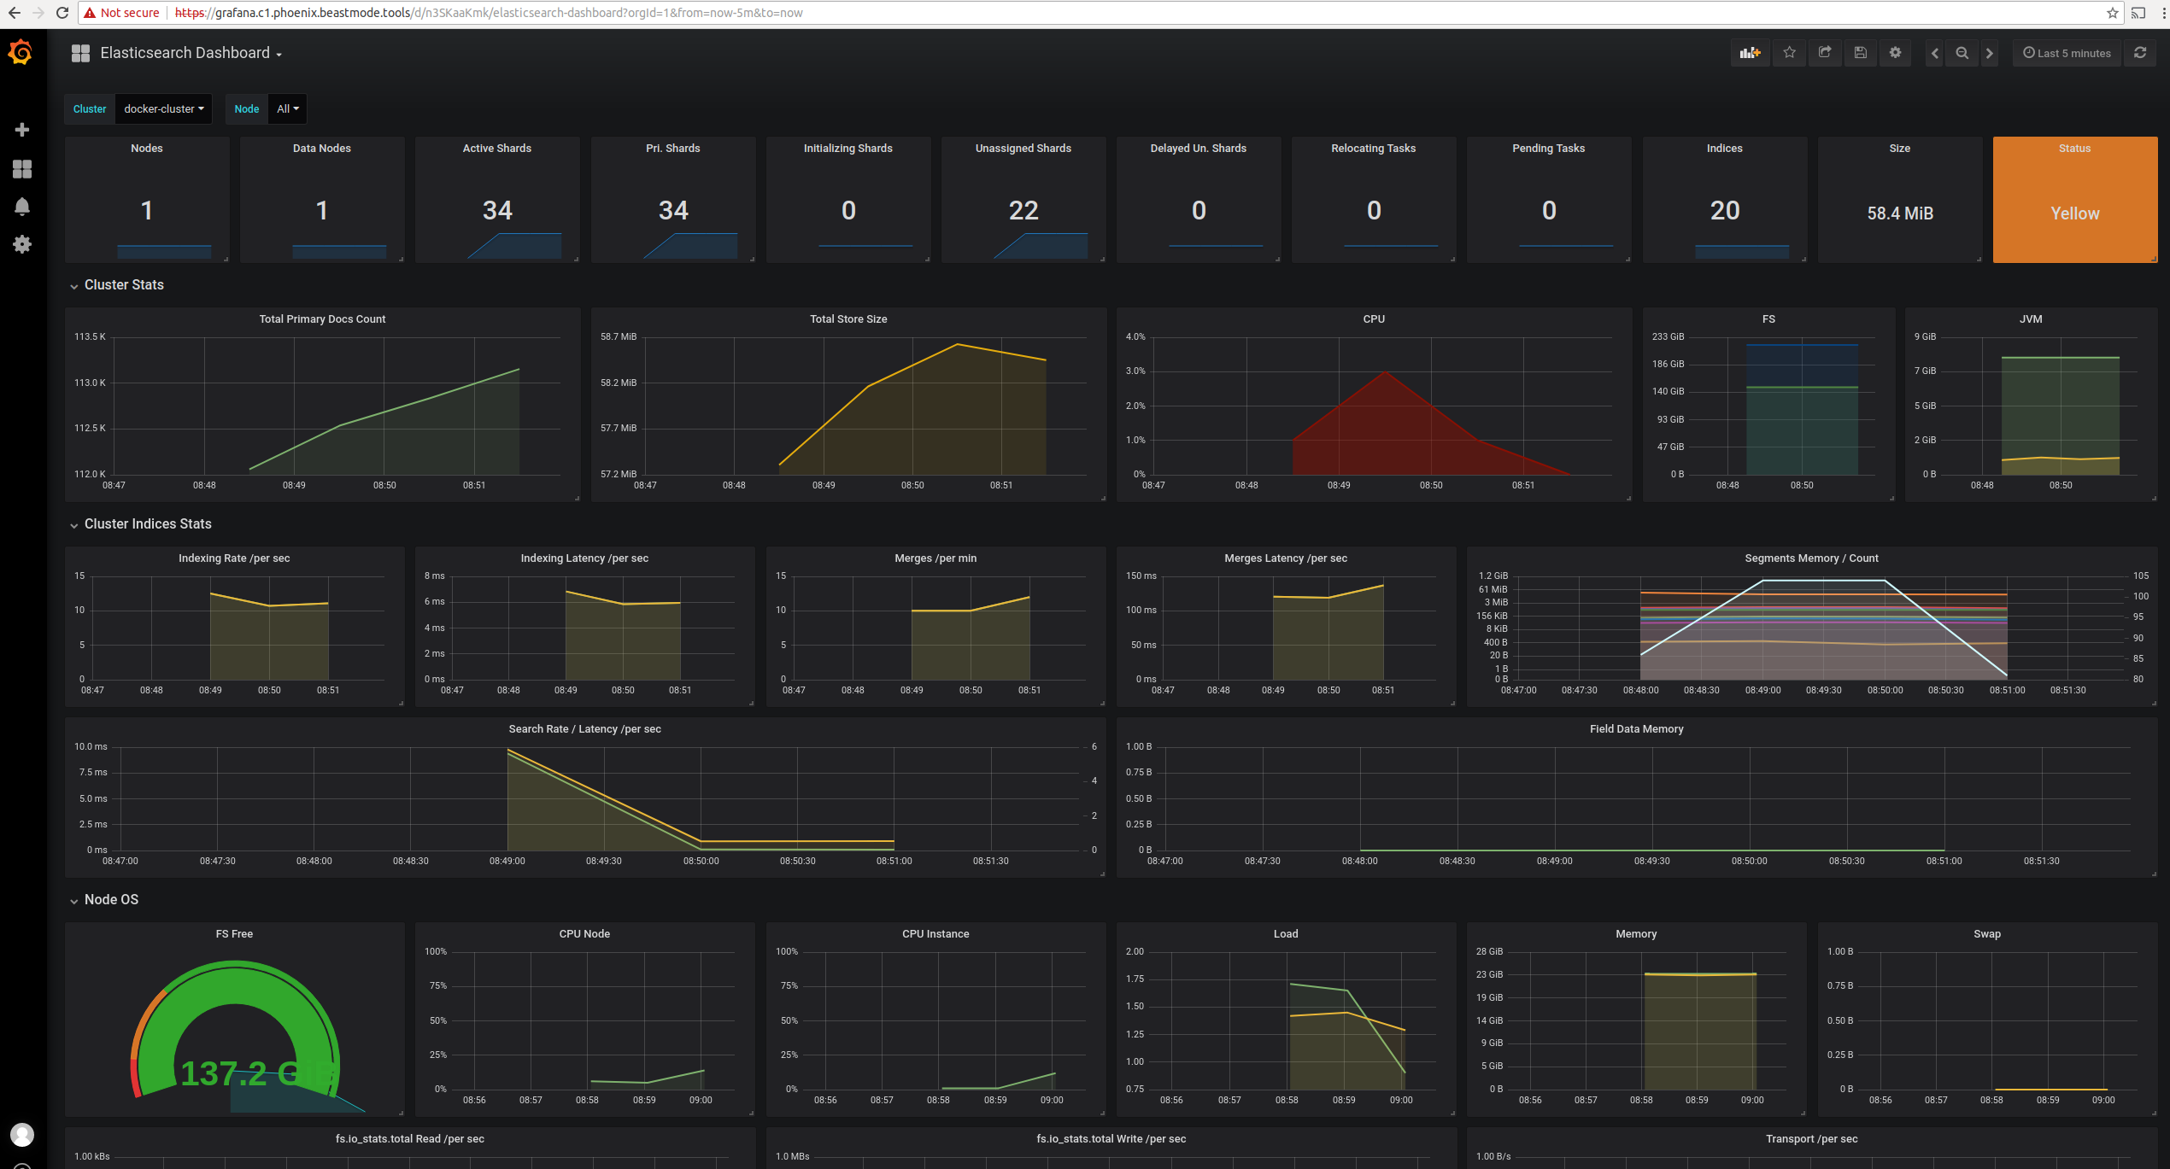Save the dashboard with the disk icon
The height and width of the screenshot is (1169, 2170).
tap(1860, 53)
